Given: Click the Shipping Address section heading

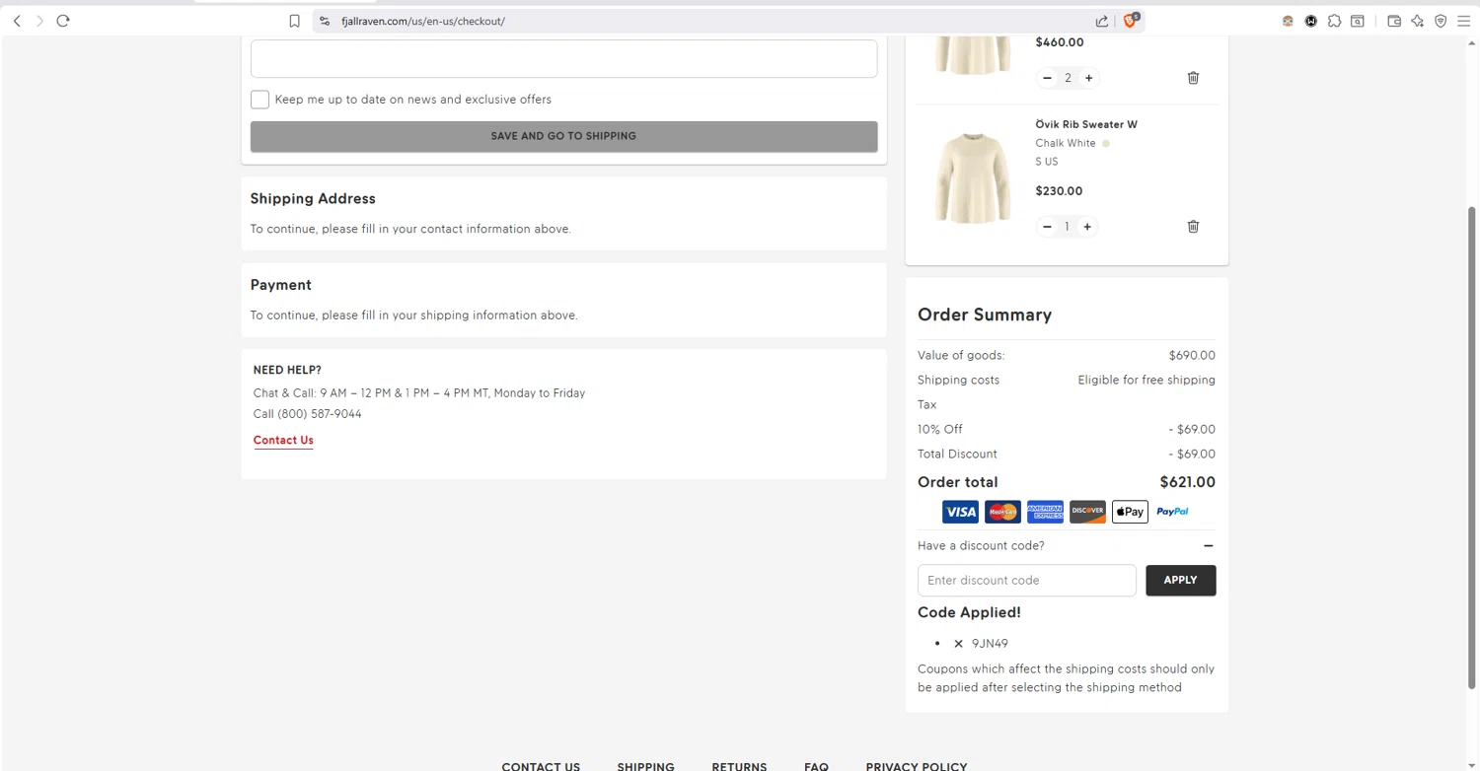Looking at the screenshot, I should pos(313,199).
